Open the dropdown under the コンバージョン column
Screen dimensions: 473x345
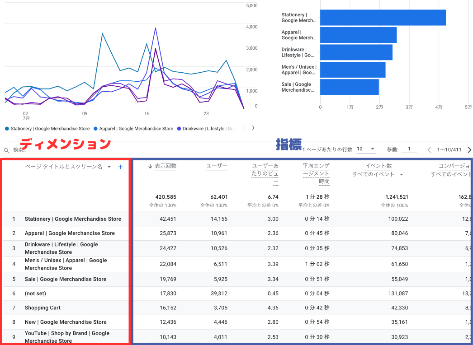click(x=451, y=174)
